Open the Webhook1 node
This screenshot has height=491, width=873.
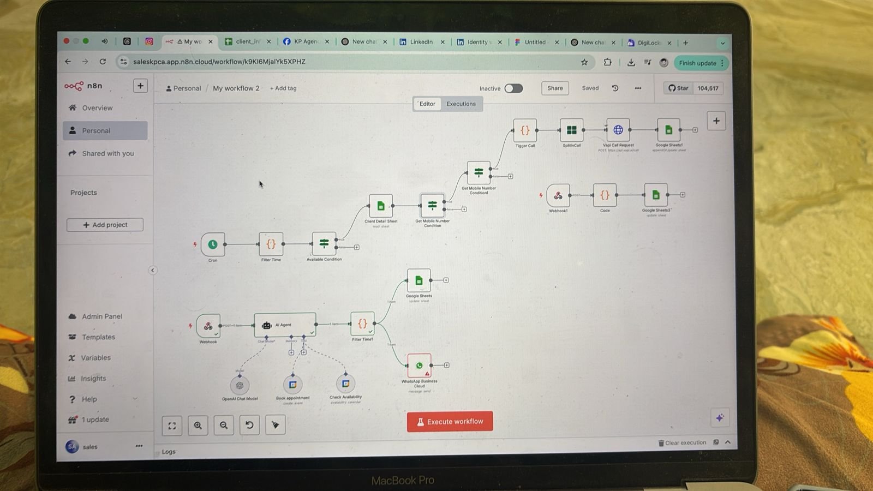coord(558,195)
